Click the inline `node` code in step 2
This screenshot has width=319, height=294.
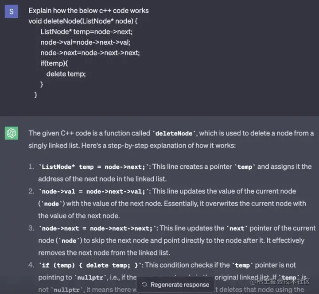point(51,204)
